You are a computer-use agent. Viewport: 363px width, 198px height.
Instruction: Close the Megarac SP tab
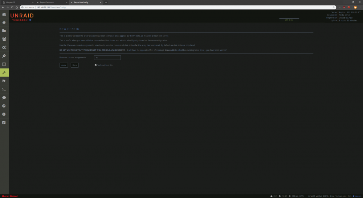(33, 2)
